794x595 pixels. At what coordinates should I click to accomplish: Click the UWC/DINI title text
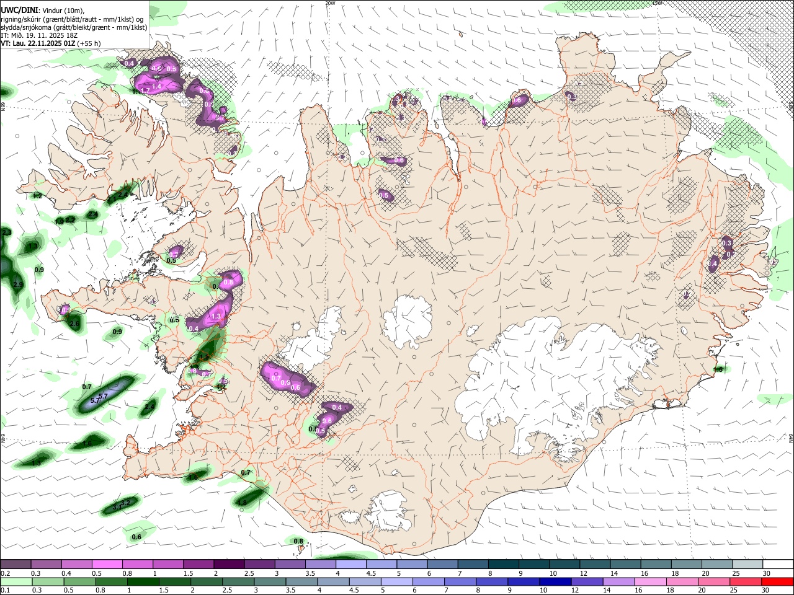[x=19, y=11]
